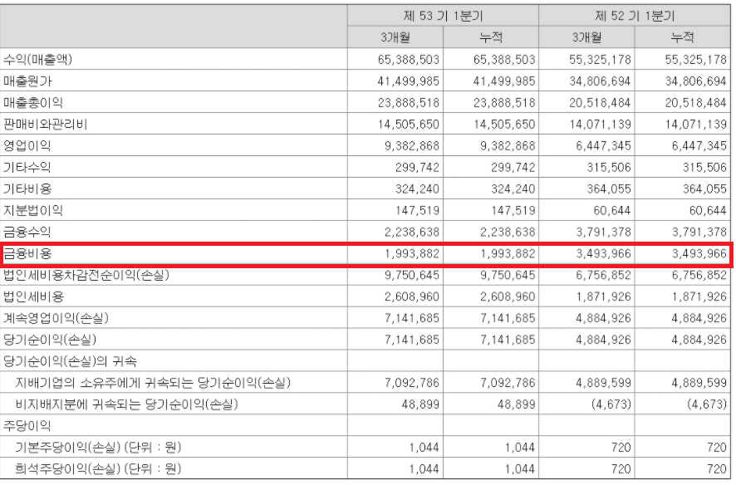Screen dimensions: 736x485
Task: Click 6,756,852 in 제 52 기 3개월 column
Action: pos(603,276)
